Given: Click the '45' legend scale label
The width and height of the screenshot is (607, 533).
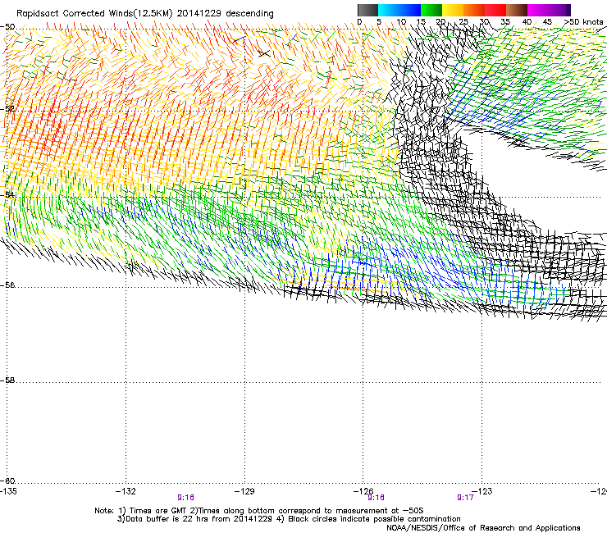Looking at the screenshot, I should point(547,22).
